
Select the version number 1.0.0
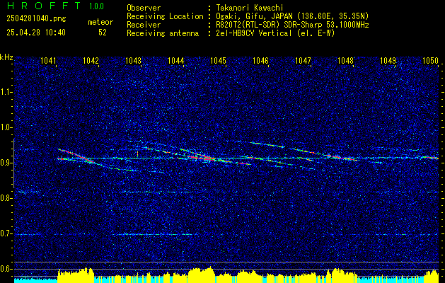click(96, 6)
